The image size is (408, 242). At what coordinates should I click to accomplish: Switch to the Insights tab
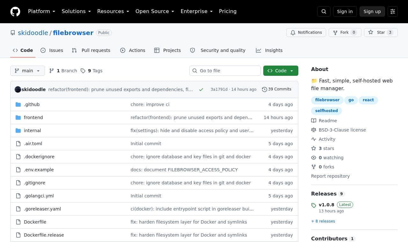click(269, 50)
